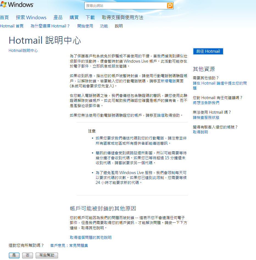The height and width of the screenshot is (260, 256).
Task: Select the 功能 tab
Action: pyautogui.click(x=104, y=26)
